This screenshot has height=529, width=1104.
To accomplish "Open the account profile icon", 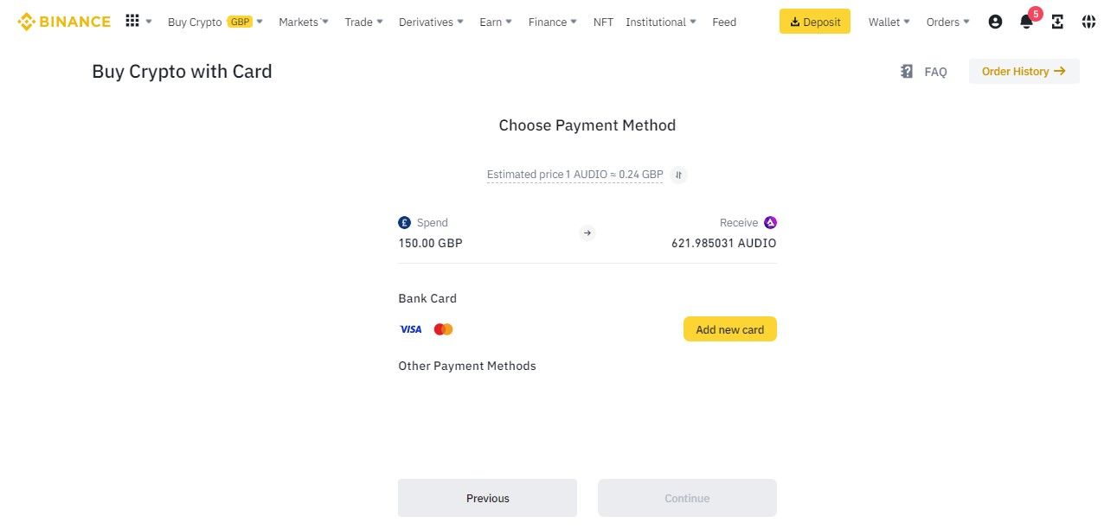I will (995, 22).
